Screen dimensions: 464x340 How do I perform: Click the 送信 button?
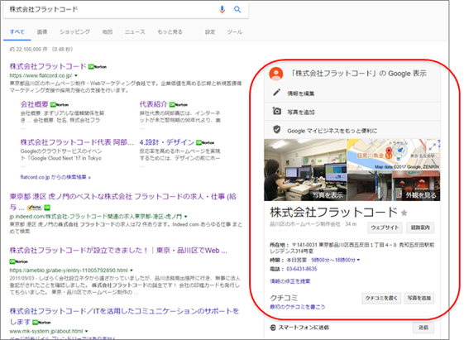[x=423, y=328]
